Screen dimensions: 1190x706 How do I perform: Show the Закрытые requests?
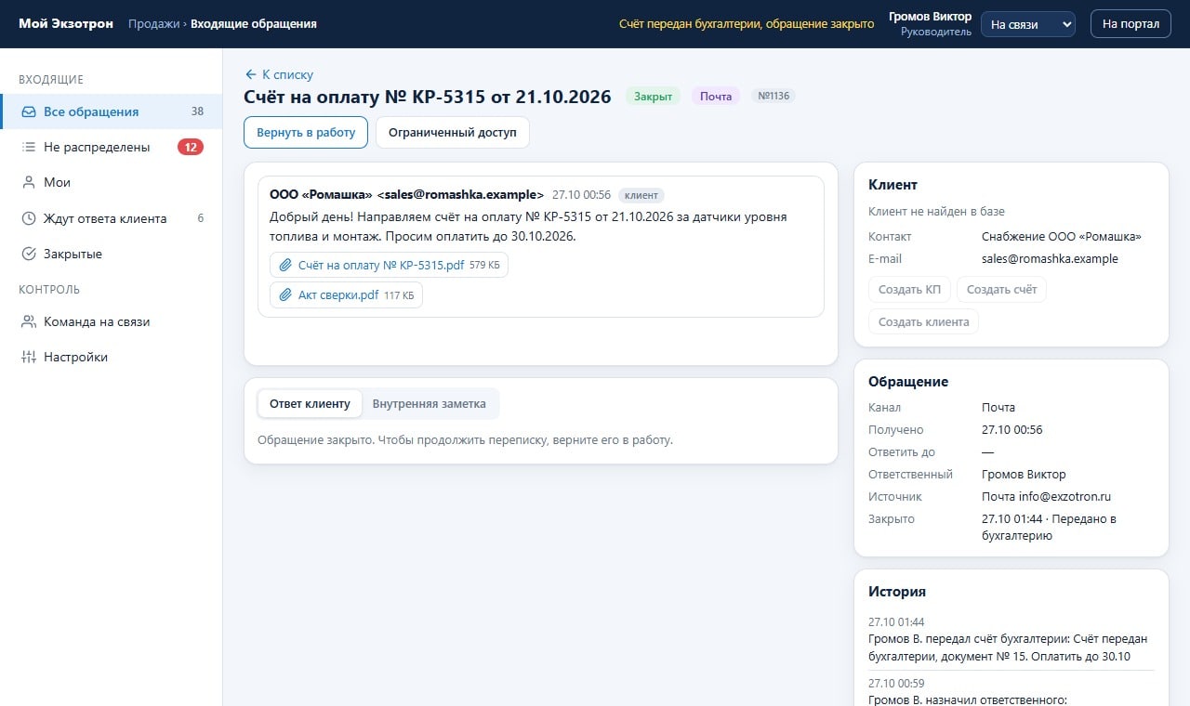(x=112, y=254)
